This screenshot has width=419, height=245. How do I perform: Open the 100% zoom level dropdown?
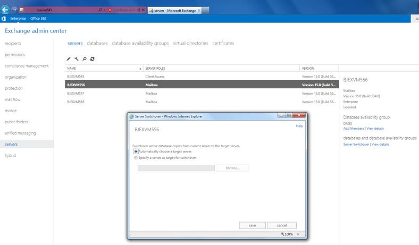point(298,234)
